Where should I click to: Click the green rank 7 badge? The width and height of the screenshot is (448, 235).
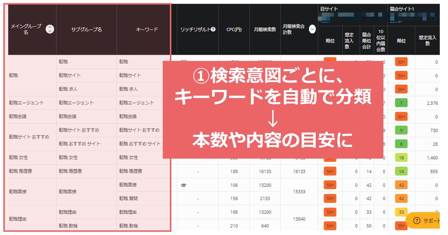[x=401, y=103]
